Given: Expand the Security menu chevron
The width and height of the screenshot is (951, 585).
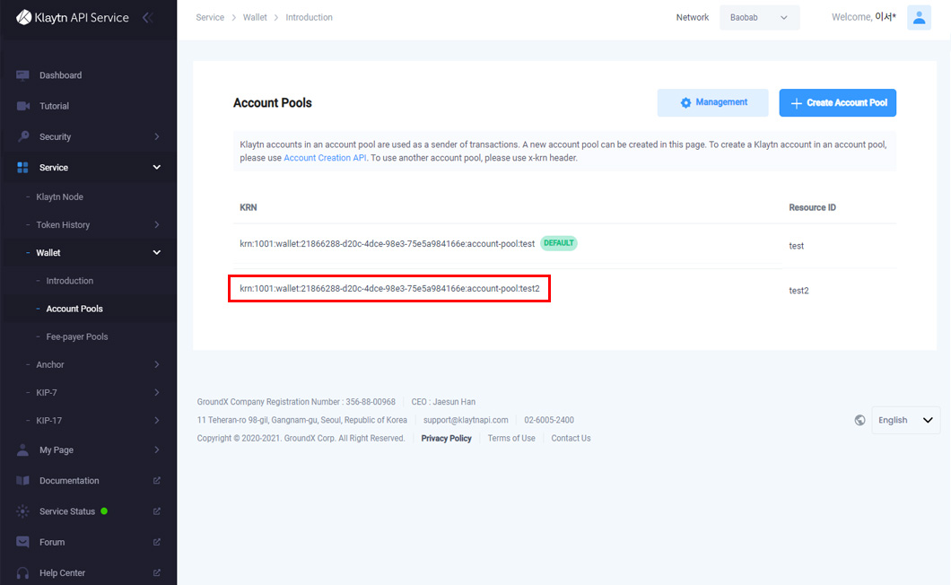Looking at the screenshot, I should click(156, 136).
